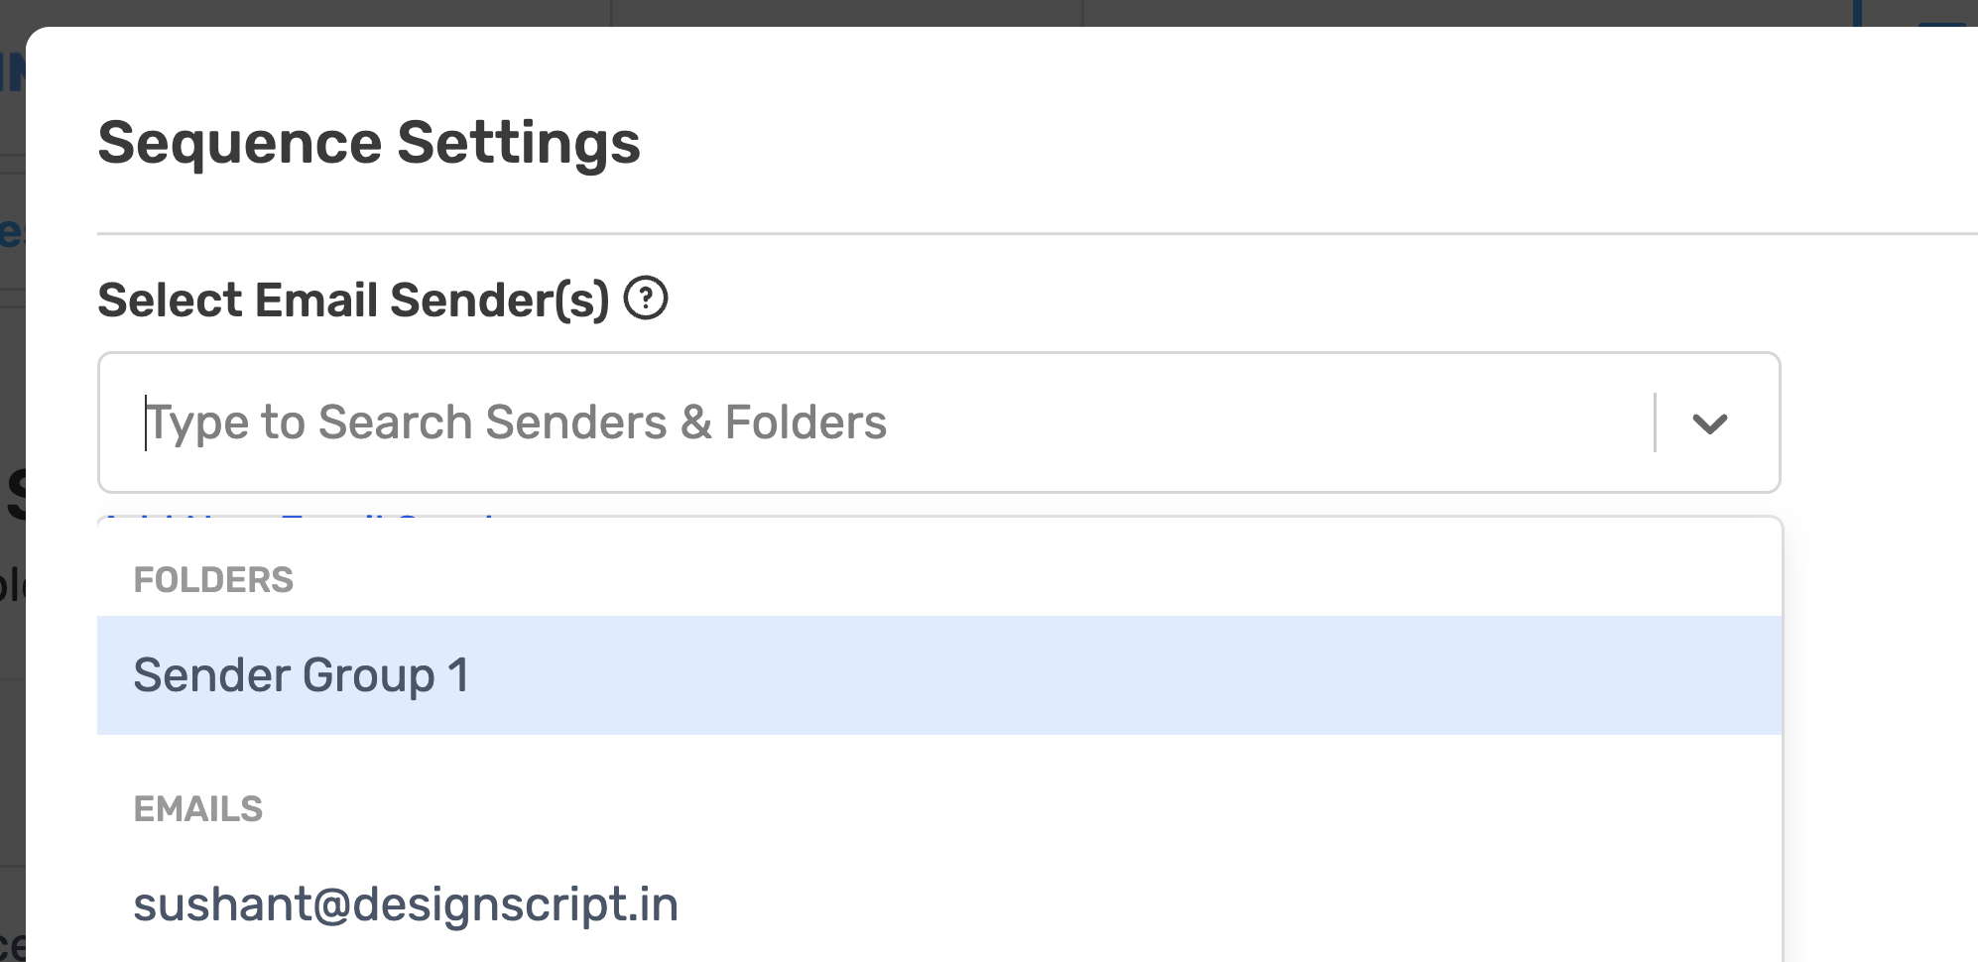Screen dimensions: 1978x962
Task: Click the FOLDERS group header in the dropdown
Action: click(x=213, y=580)
